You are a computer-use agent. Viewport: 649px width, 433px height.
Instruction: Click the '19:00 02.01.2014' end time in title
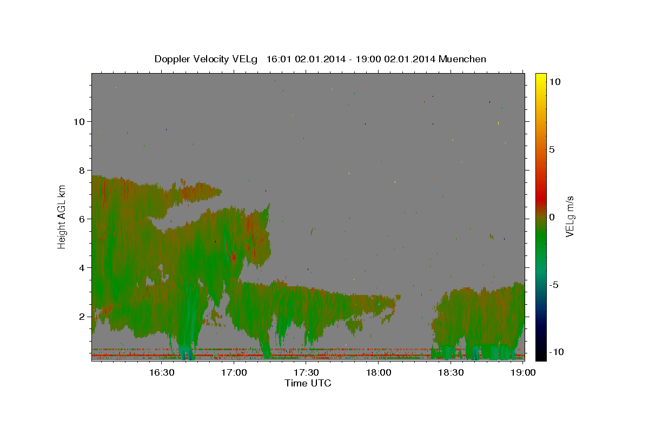395,59
